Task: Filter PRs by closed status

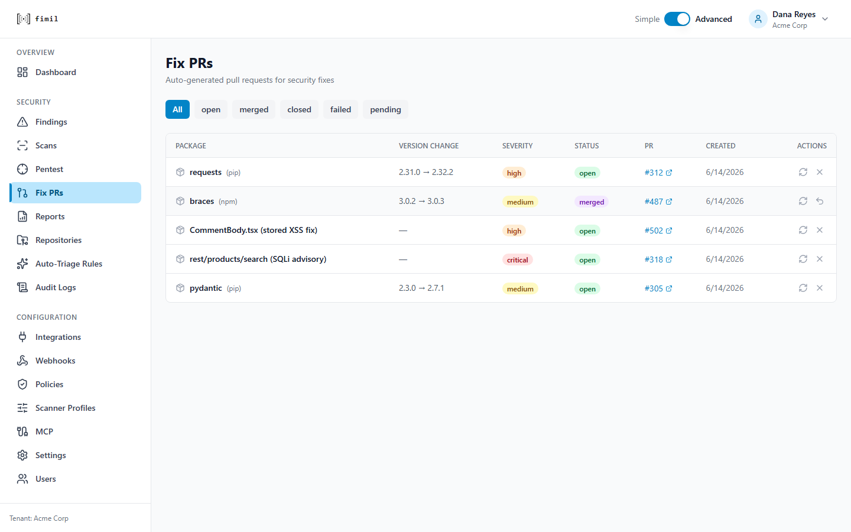Action: coord(300,109)
